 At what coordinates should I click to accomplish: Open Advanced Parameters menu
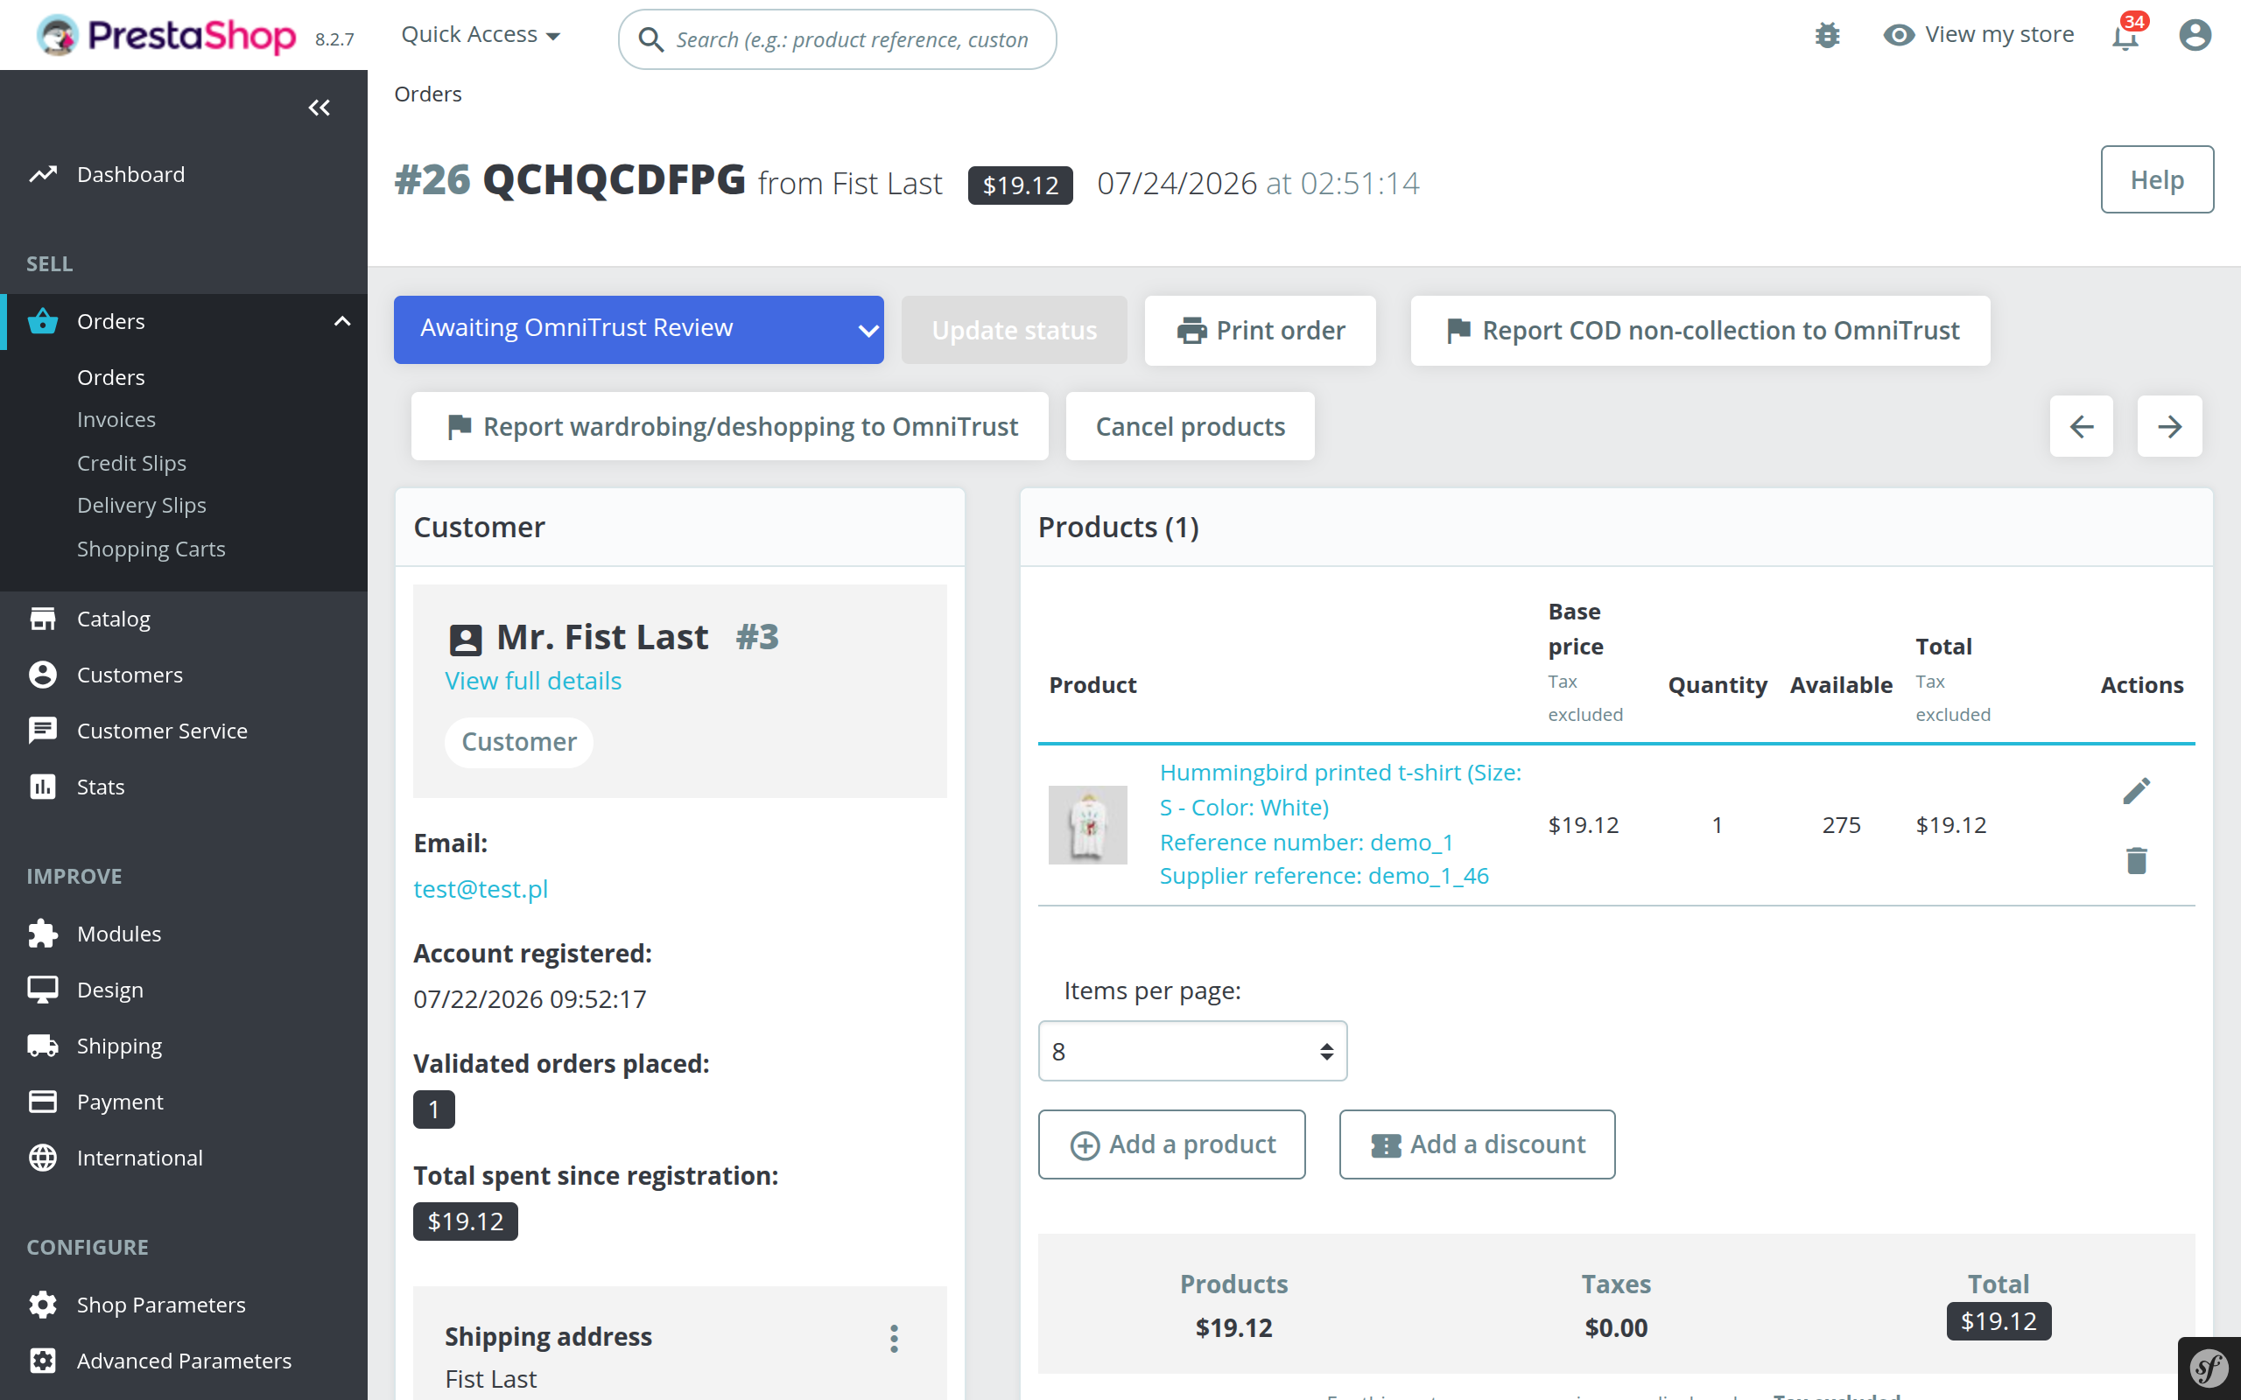[183, 1360]
